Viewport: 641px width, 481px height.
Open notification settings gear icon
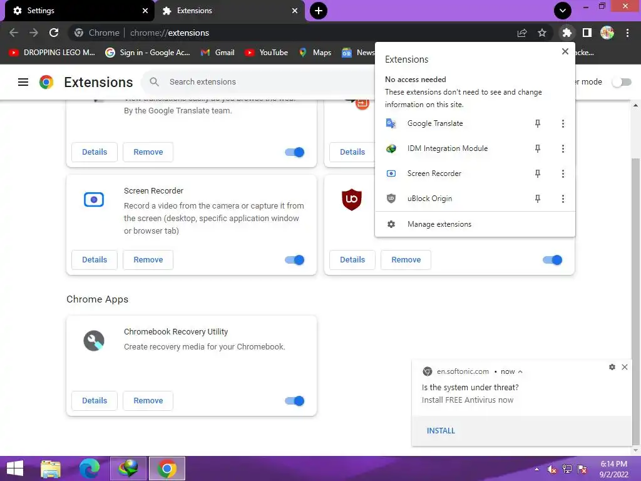point(612,367)
